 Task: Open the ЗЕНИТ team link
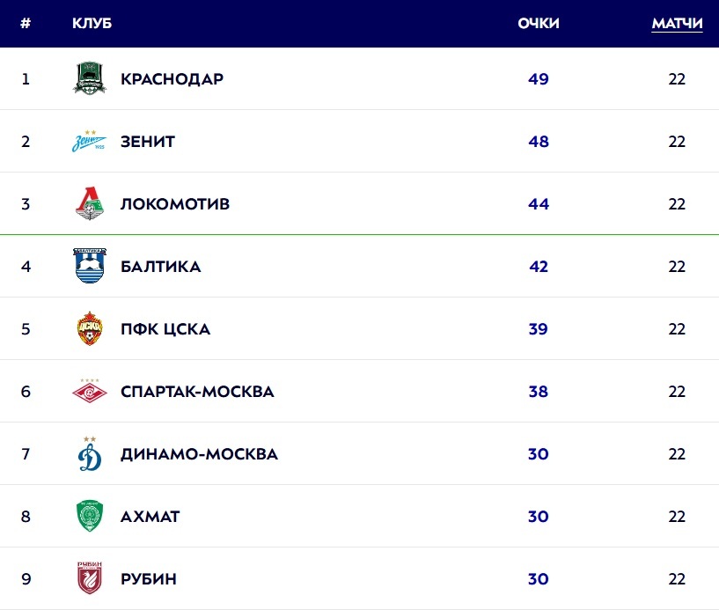pyautogui.click(x=148, y=142)
